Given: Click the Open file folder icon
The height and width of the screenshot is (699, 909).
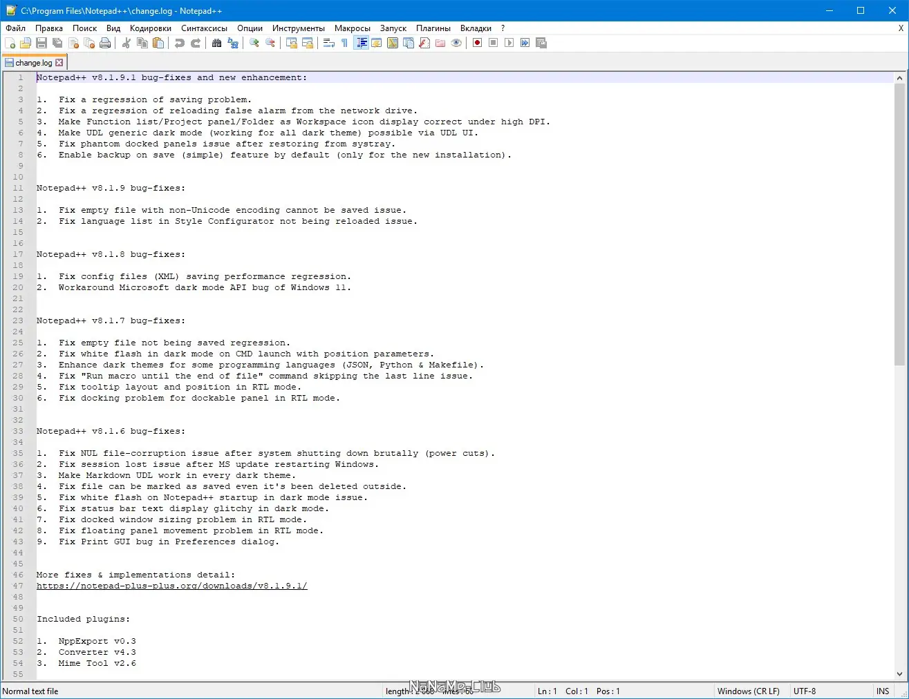Looking at the screenshot, I should point(26,43).
